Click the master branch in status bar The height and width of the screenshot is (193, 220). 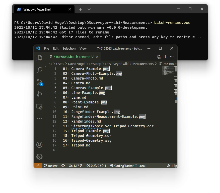51,166
